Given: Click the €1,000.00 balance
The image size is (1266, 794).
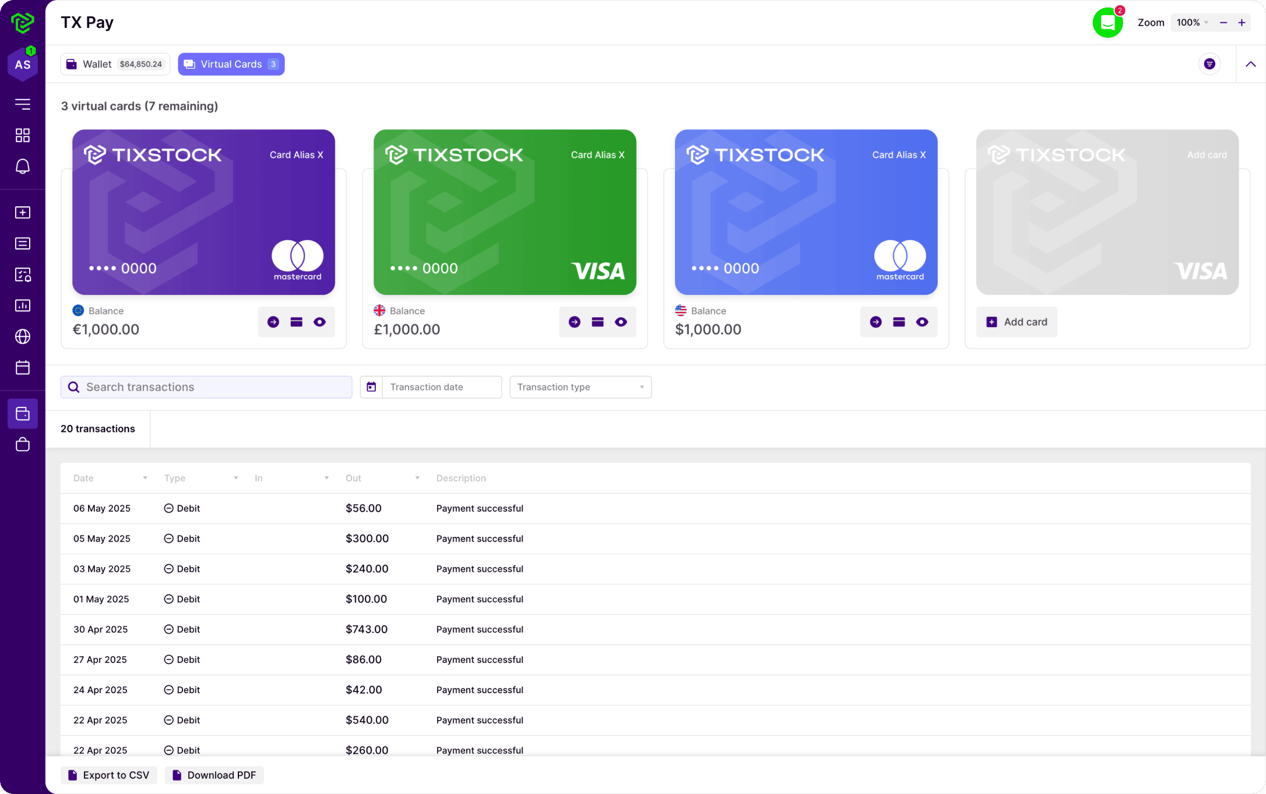Looking at the screenshot, I should [106, 329].
